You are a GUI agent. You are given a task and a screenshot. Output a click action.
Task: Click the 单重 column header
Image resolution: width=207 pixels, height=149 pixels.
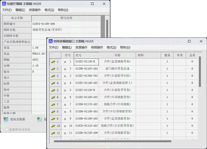180,55
